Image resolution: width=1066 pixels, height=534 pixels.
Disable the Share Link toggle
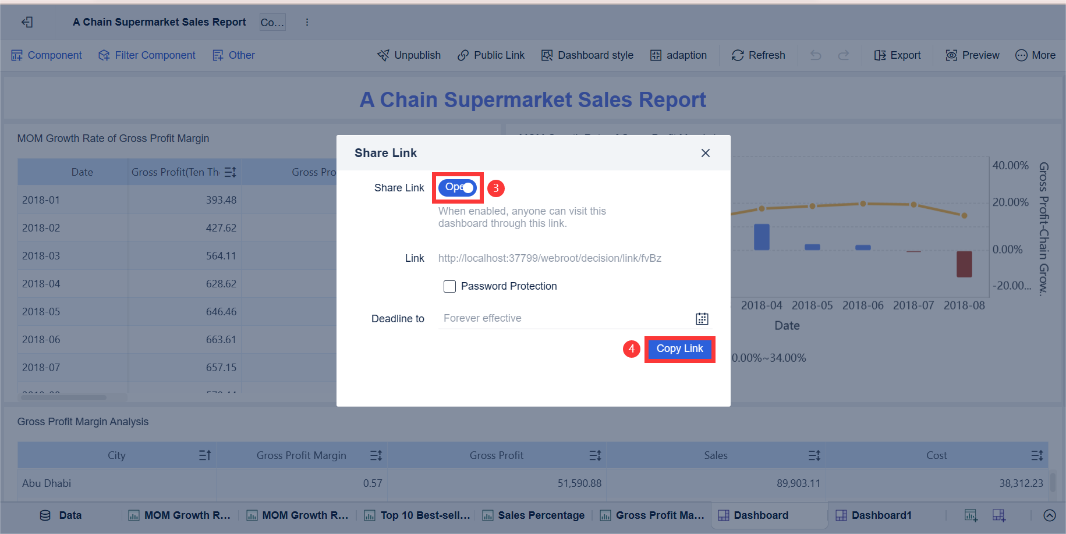(458, 187)
